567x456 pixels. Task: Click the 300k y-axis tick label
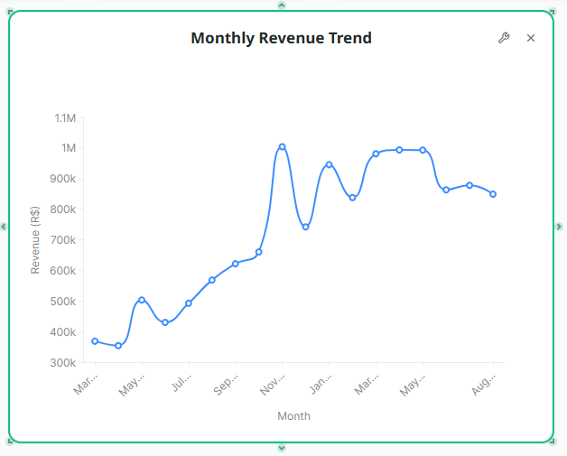63,362
